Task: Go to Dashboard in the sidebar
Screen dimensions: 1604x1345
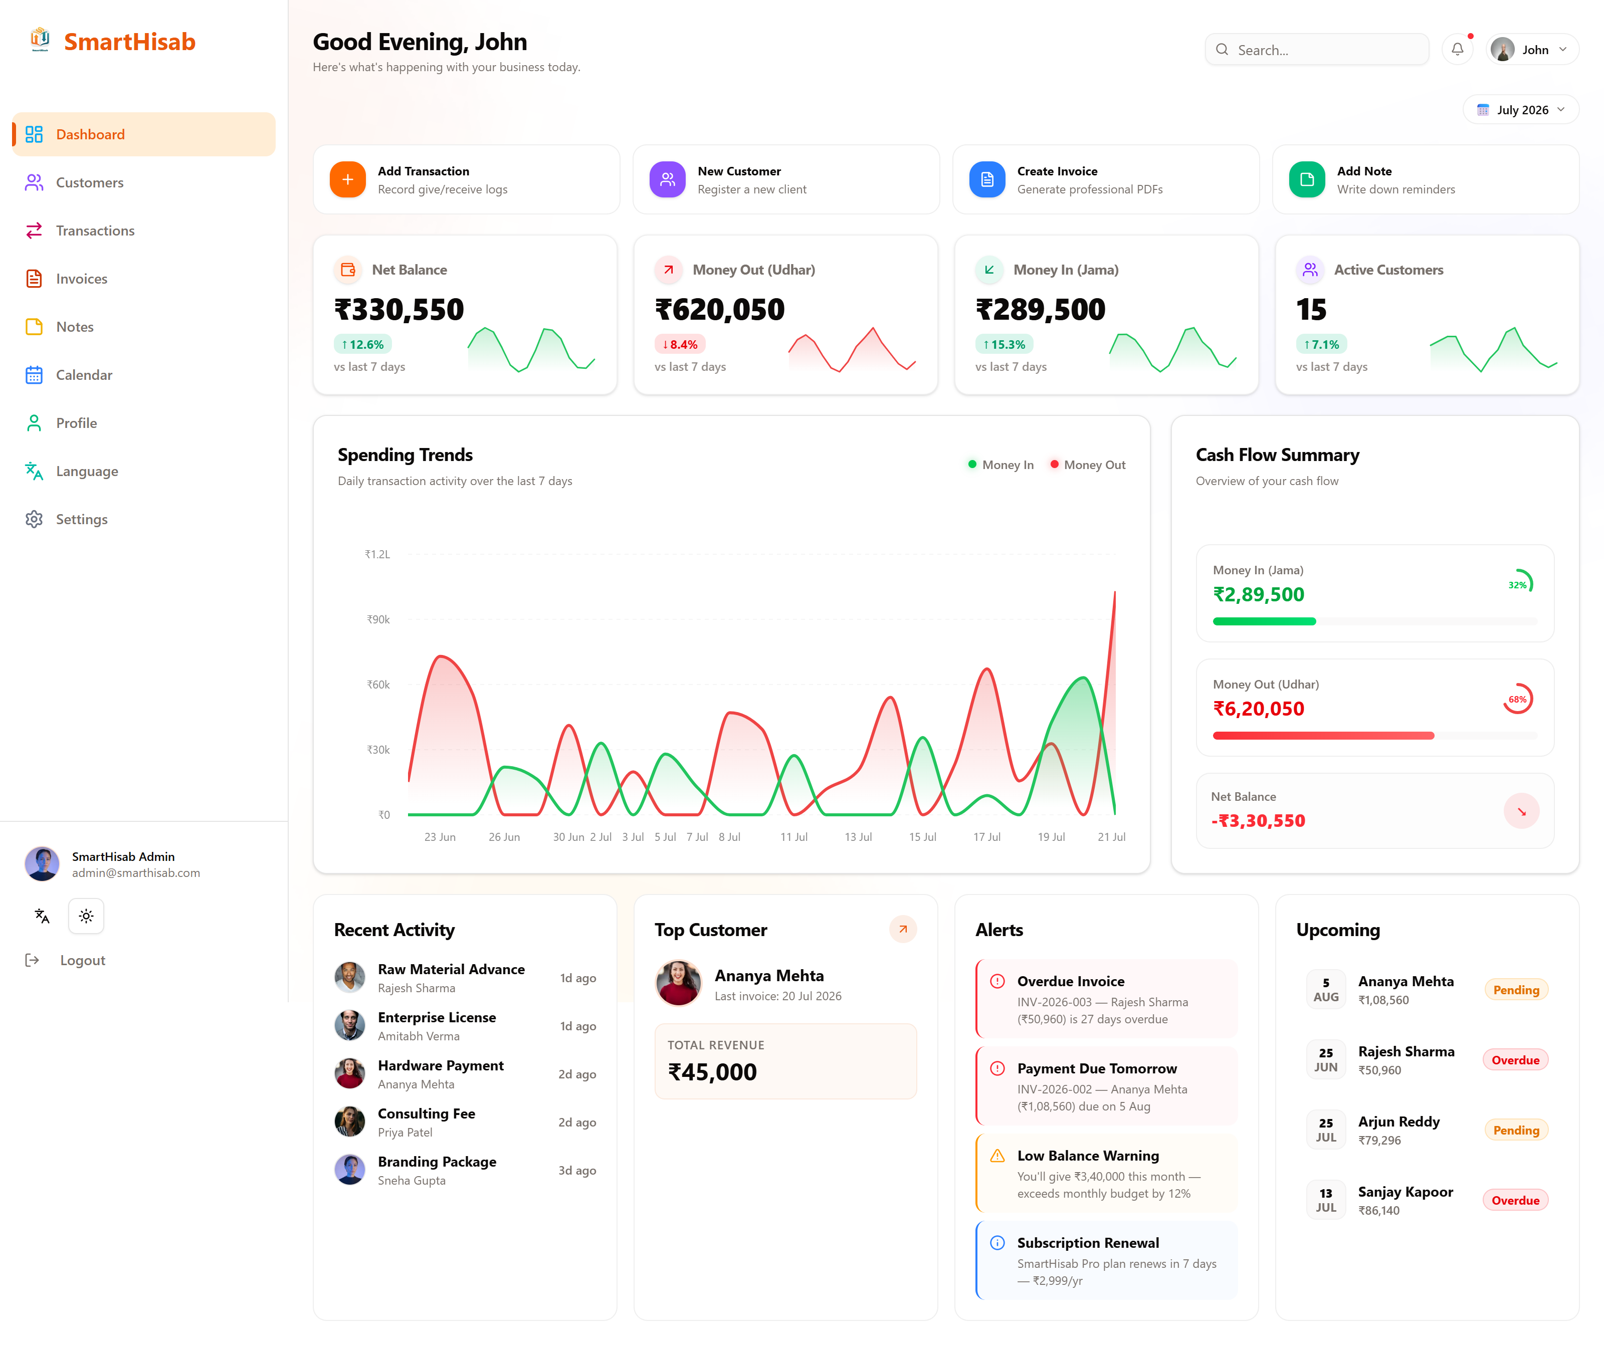Action: tap(143, 134)
